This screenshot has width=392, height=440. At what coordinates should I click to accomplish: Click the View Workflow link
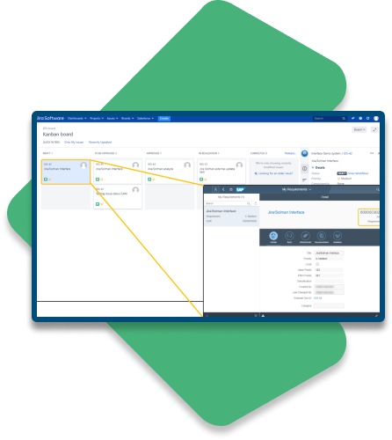[x=358, y=173]
